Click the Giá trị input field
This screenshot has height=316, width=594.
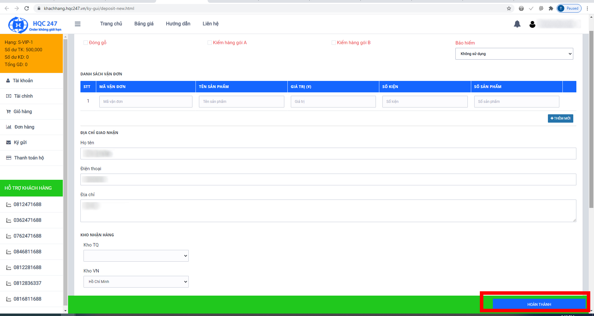coord(333,102)
